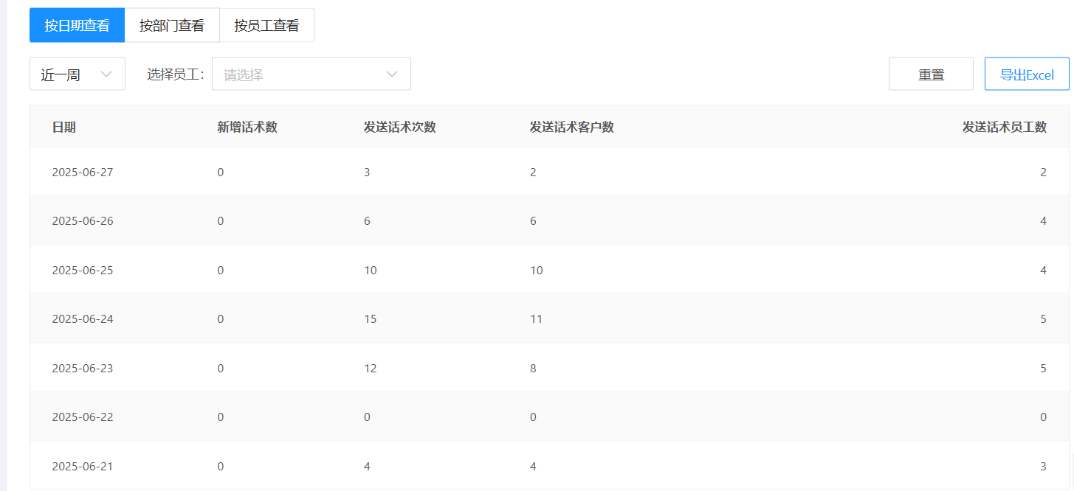1074x491 pixels.
Task: Open the 请选择 employee select box
Action: 311,74
